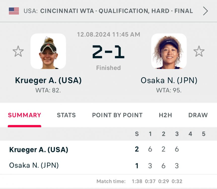Open Osaka's player photo

tap(169, 51)
